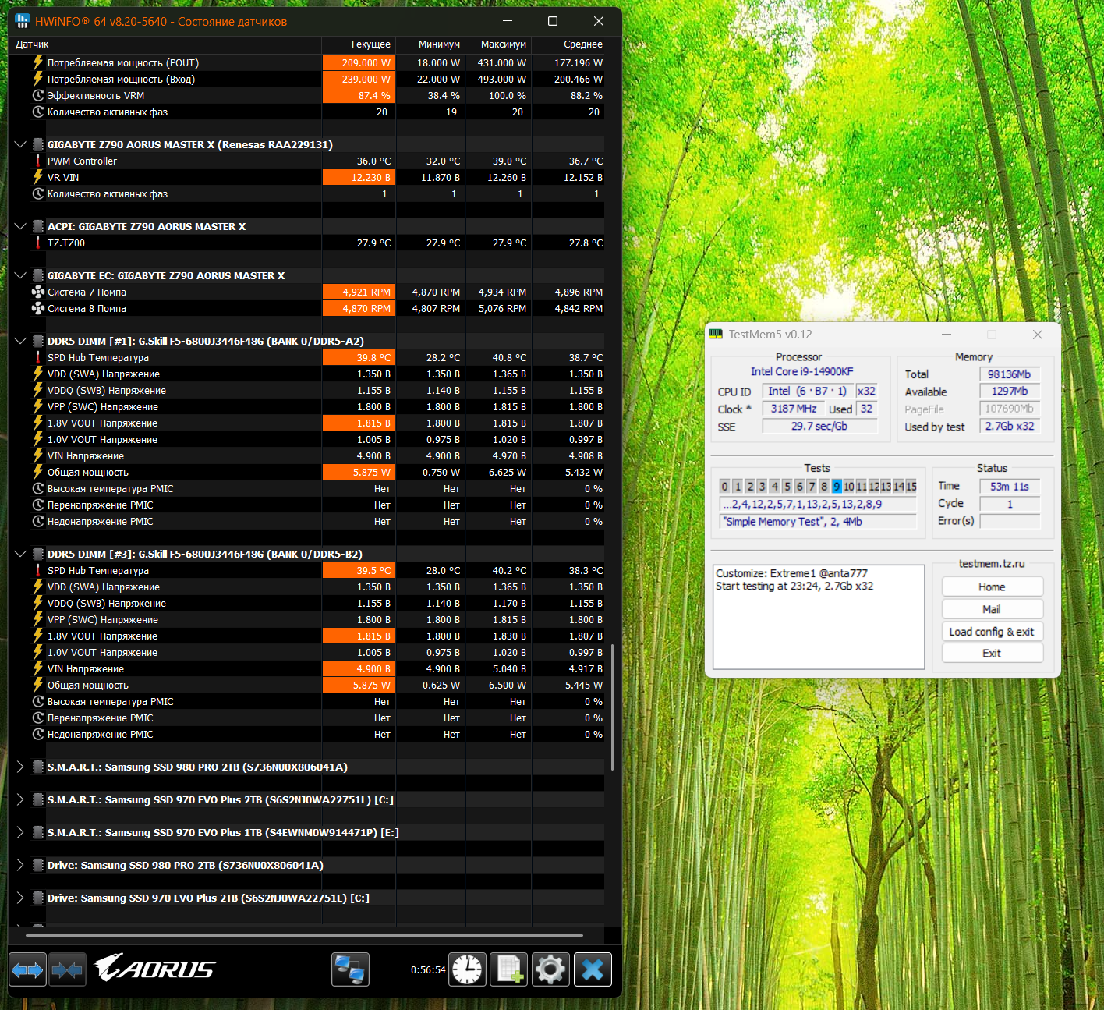
Task: Click the lightning icon beside Потребляемая мощность (Вход)
Action: (37, 79)
